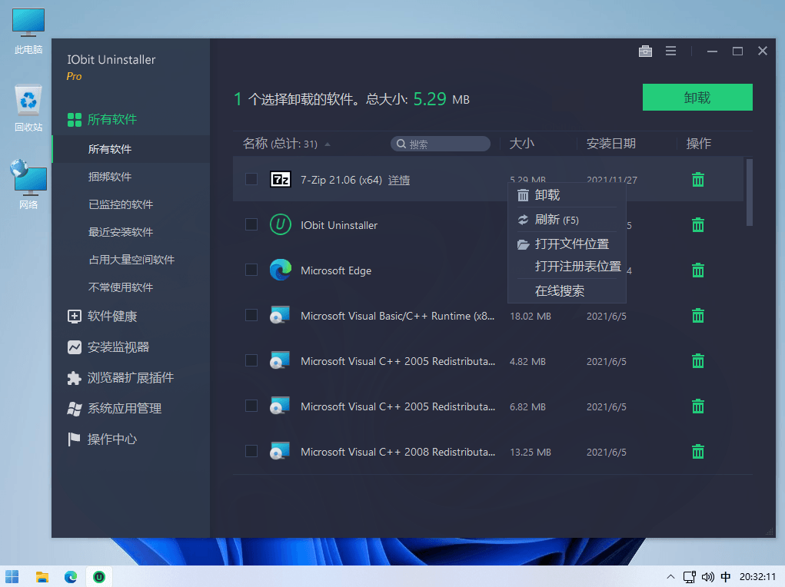Choose 刷新 (F5) in context menu
The height and width of the screenshot is (587, 785).
567,220
